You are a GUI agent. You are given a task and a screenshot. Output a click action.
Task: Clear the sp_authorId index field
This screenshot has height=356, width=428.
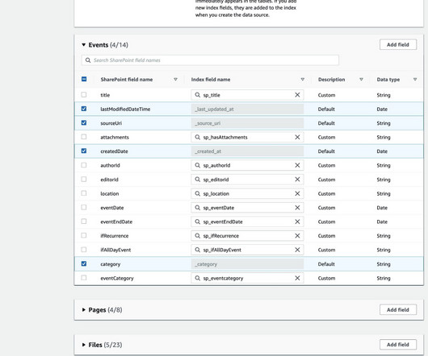tap(297, 165)
